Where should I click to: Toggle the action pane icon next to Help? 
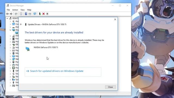(30, 14)
